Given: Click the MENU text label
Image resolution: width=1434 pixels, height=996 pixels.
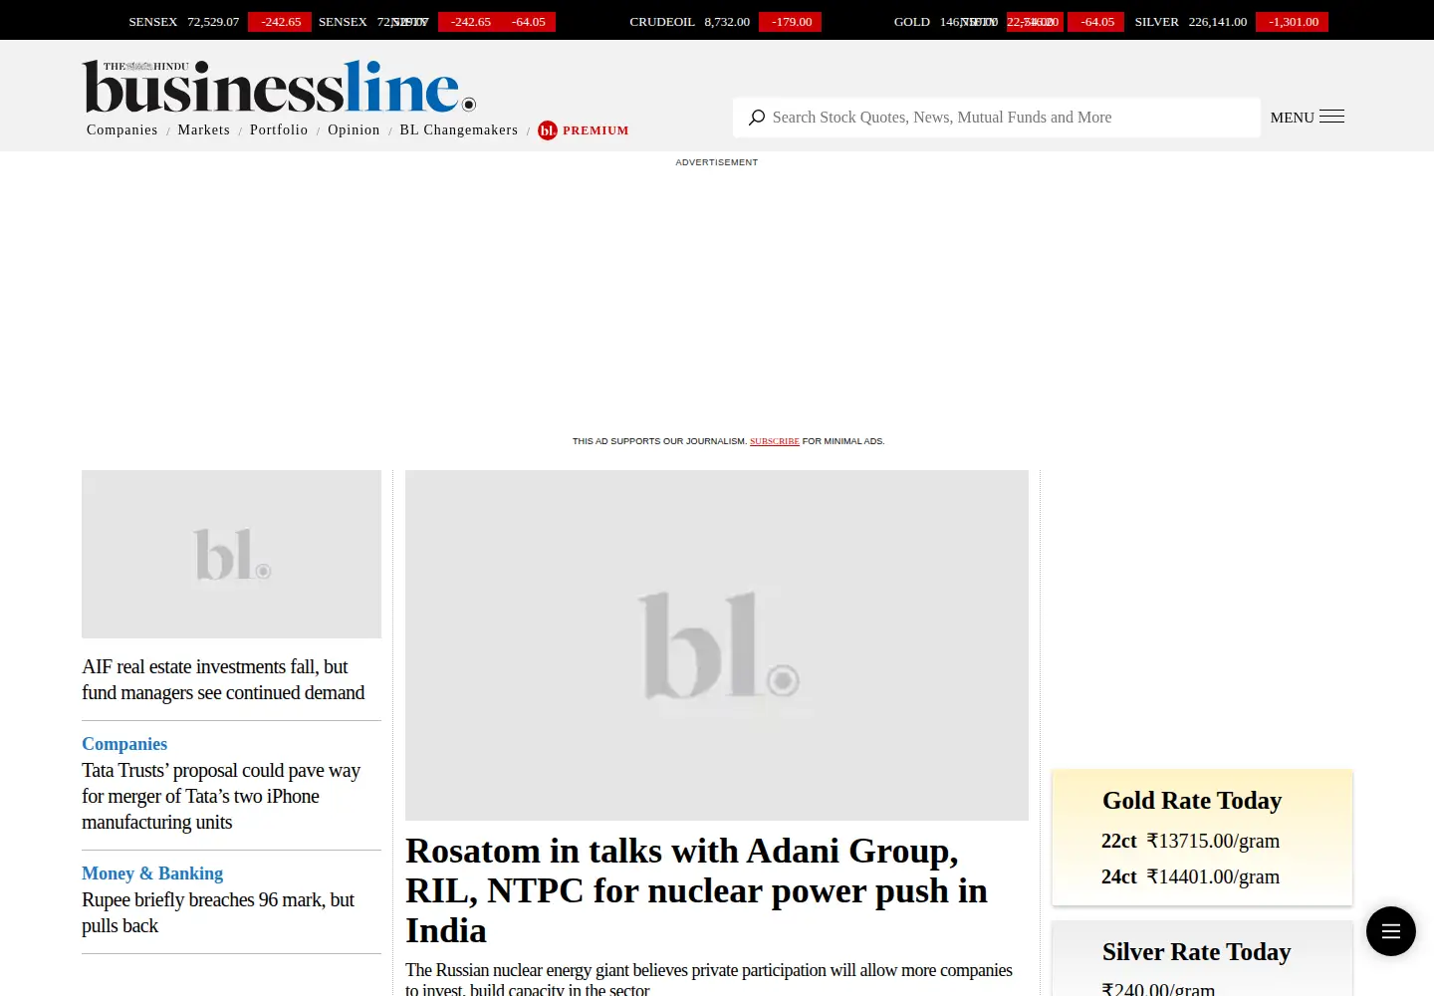Looking at the screenshot, I should pos(1293,118).
